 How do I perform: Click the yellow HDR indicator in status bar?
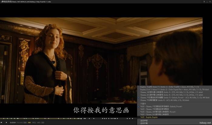click(x=29, y=123)
